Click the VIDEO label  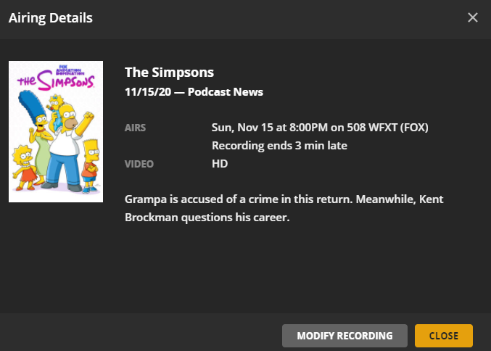(x=139, y=164)
